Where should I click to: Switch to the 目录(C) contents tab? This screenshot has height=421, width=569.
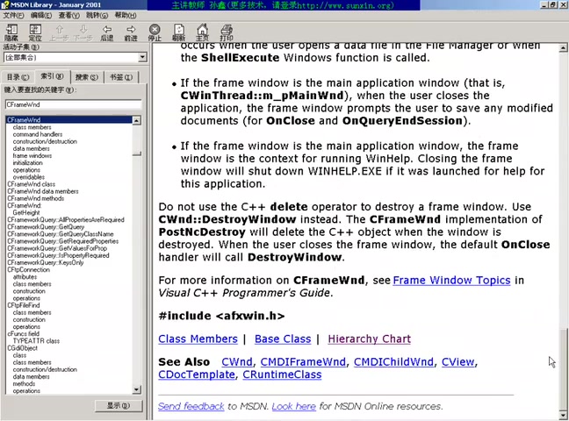point(18,77)
